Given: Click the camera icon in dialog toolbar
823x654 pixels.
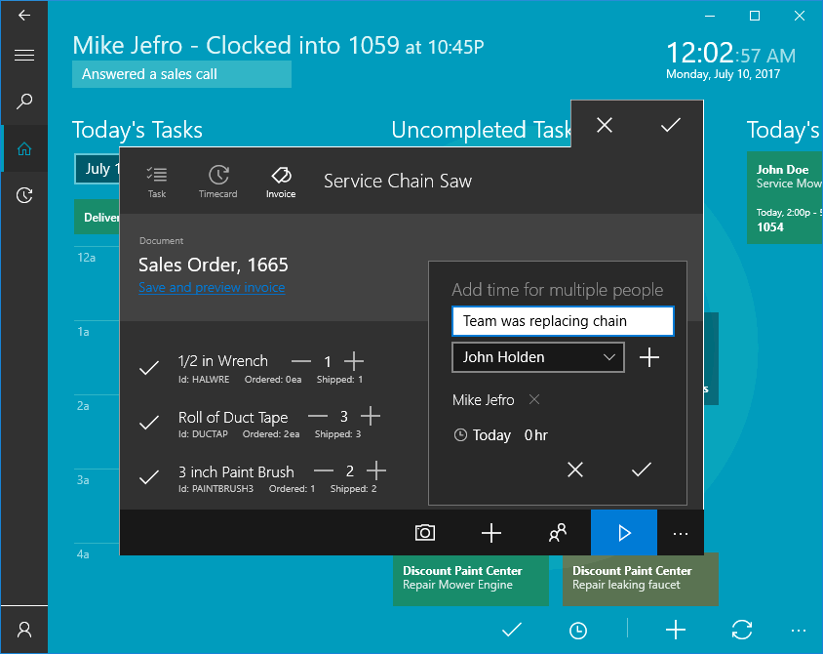Looking at the screenshot, I should (424, 533).
